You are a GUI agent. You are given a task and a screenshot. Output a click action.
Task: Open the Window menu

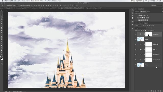pyautogui.click(x=54, y=1)
